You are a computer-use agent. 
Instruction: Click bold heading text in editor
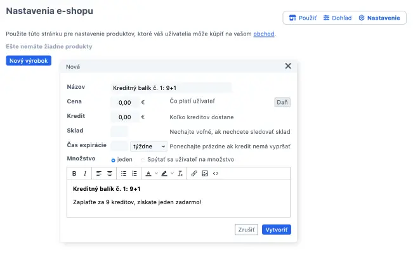[107, 189]
